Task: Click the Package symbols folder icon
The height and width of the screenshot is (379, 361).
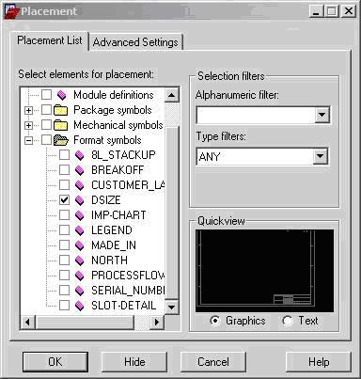Action: (x=60, y=110)
